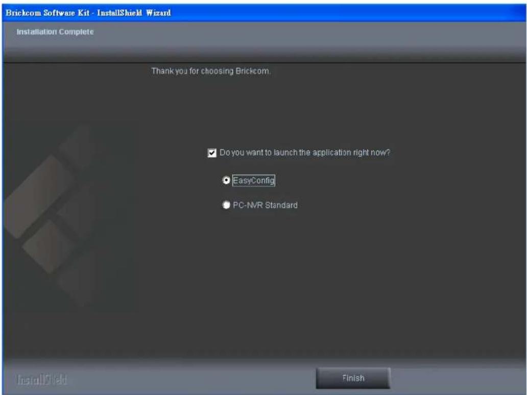Select the EasyConfig radio button

coord(226,180)
